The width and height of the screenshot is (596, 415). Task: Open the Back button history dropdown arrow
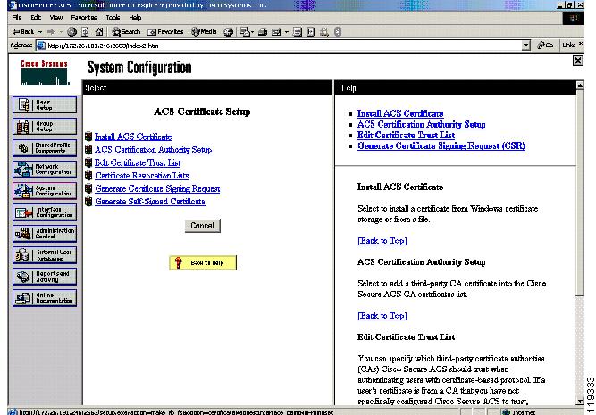(x=40, y=32)
